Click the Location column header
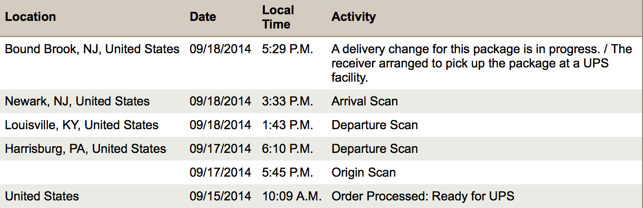Viewport: 643px width, 208px height. pos(30,17)
